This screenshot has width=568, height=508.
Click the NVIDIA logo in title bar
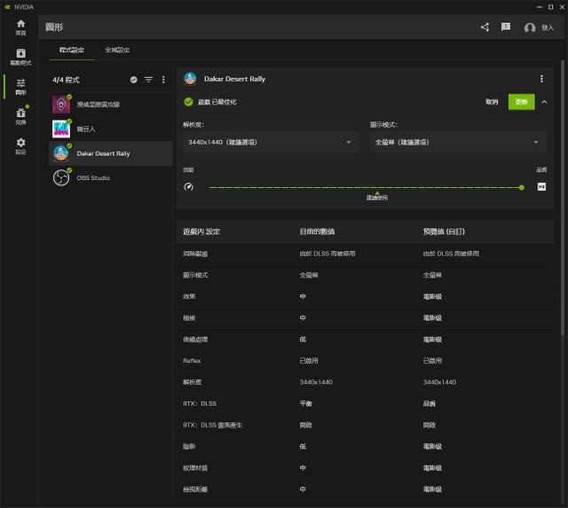point(7,7)
